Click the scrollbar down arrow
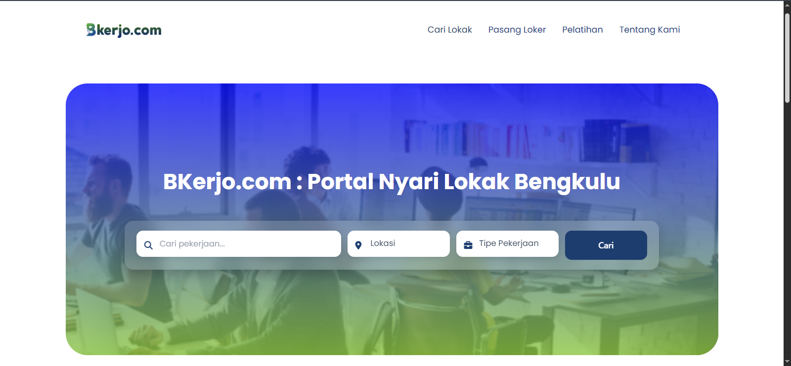Viewport: 791px width, 366px height. click(x=787, y=362)
